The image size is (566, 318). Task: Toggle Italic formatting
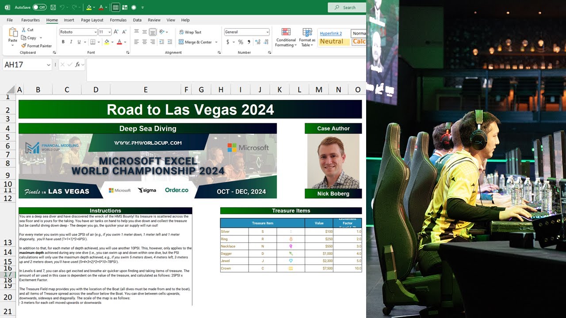click(x=71, y=42)
